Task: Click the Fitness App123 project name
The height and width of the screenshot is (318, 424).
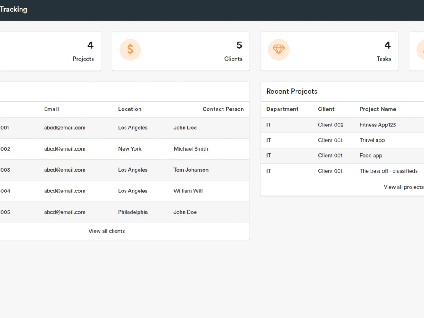Action: pos(377,125)
